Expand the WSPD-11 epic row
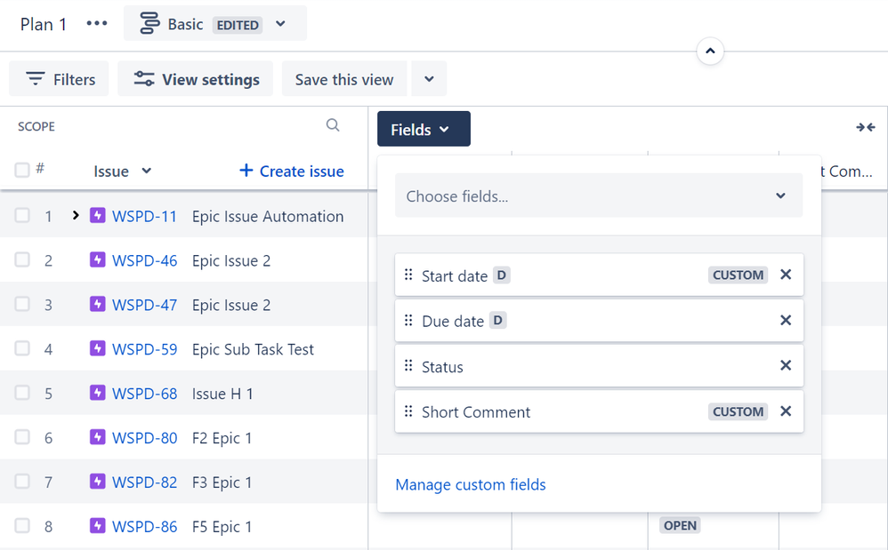The width and height of the screenshot is (888, 550). coord(76,216)
